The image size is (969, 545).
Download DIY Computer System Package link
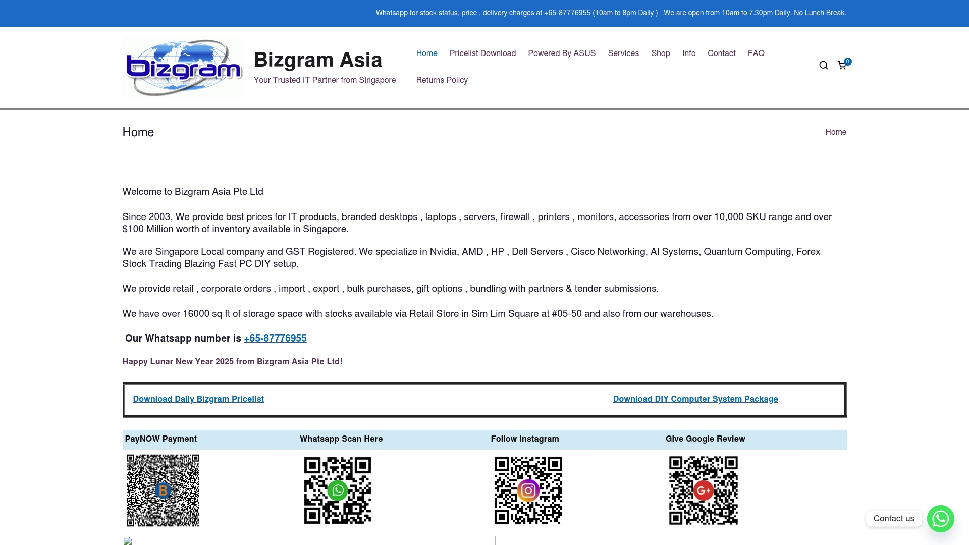pos(695,399)
